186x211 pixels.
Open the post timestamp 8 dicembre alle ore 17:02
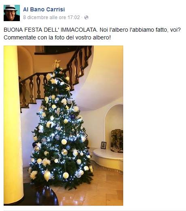pyautogui.click(x=51, y=17)
